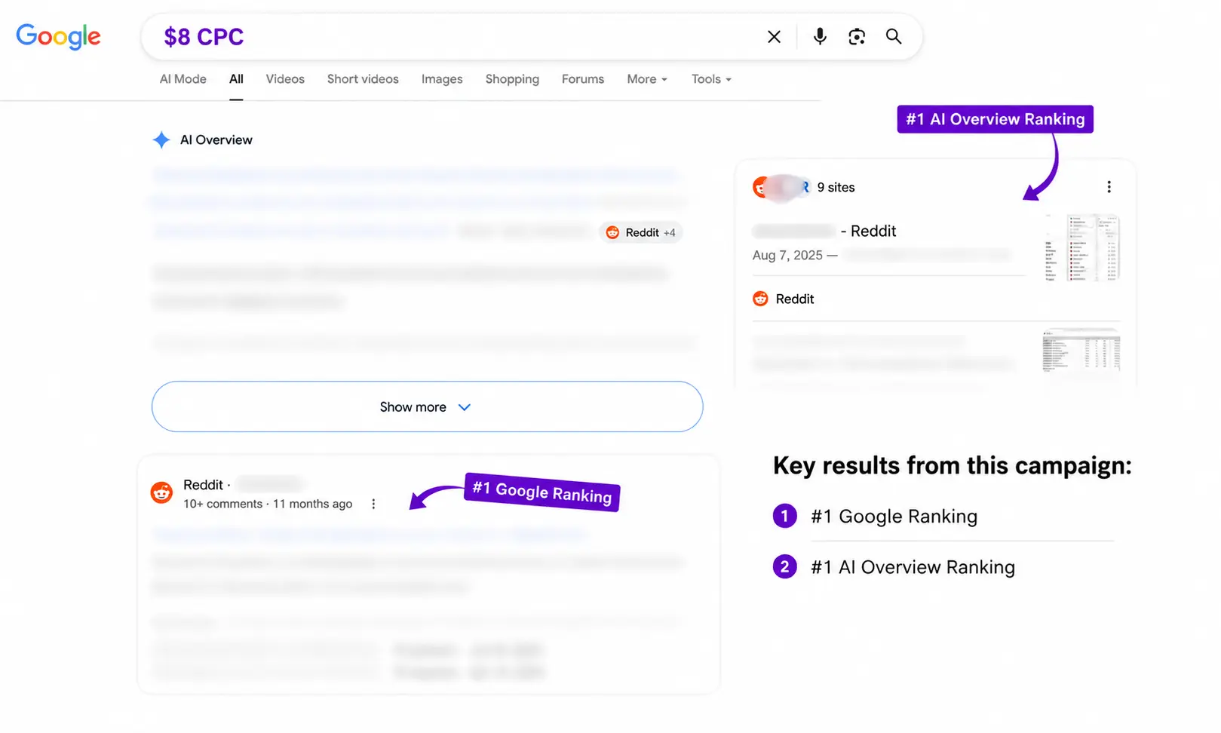
Task: Open three-dot menu on Reddit result
Action: coord(373,504)
